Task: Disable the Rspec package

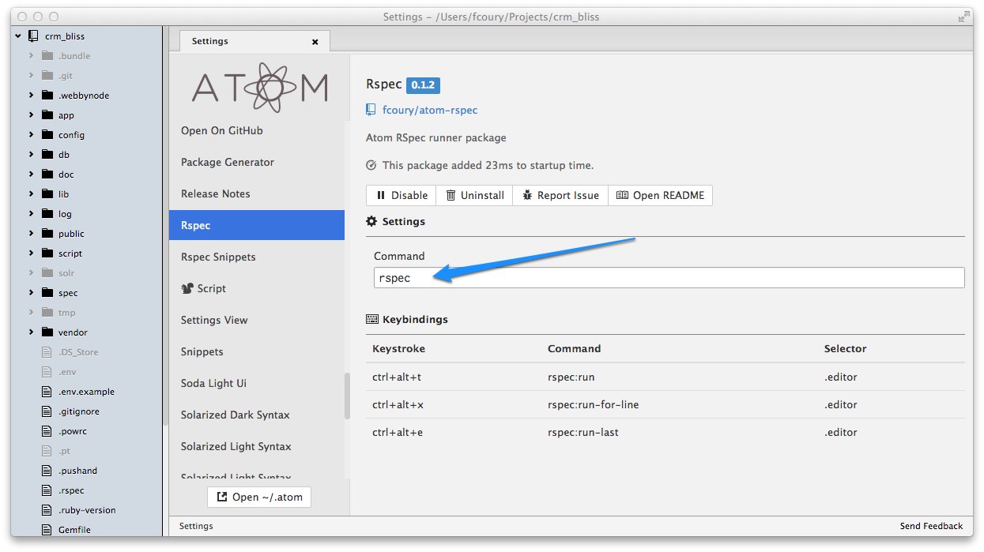Action: coord(402,195)
